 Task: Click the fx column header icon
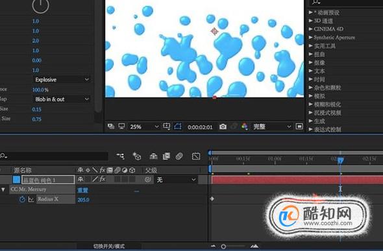point(103,170)
